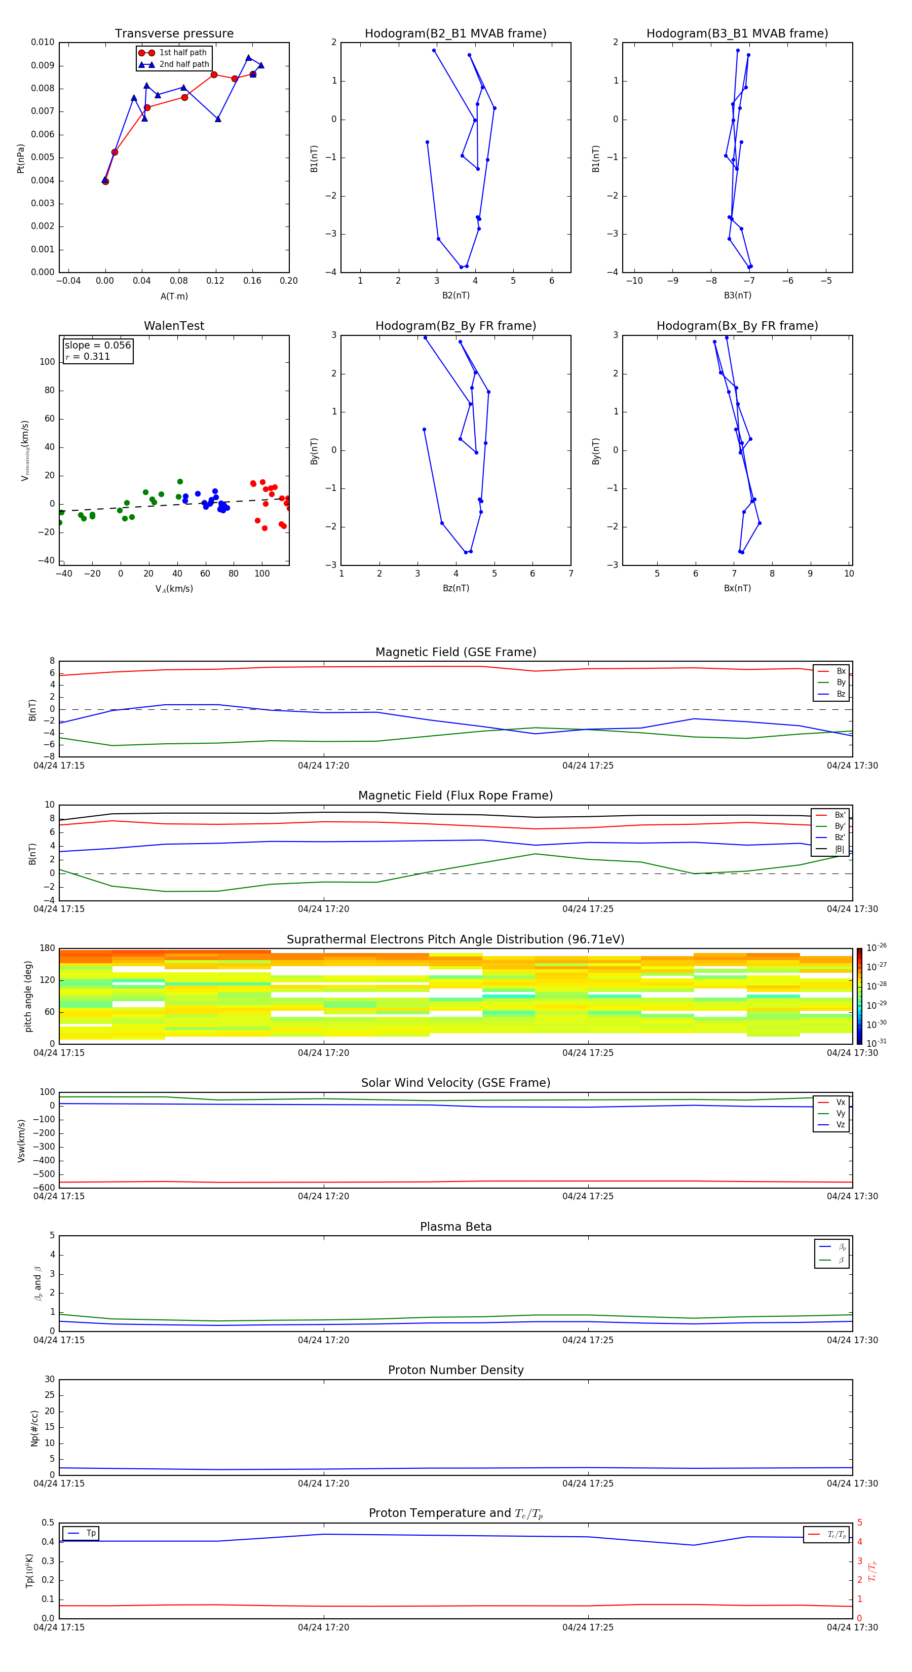Click the 'Hodogram(Bz_By FR frame)' title
Screen dimensions: 912x1672
455,326
